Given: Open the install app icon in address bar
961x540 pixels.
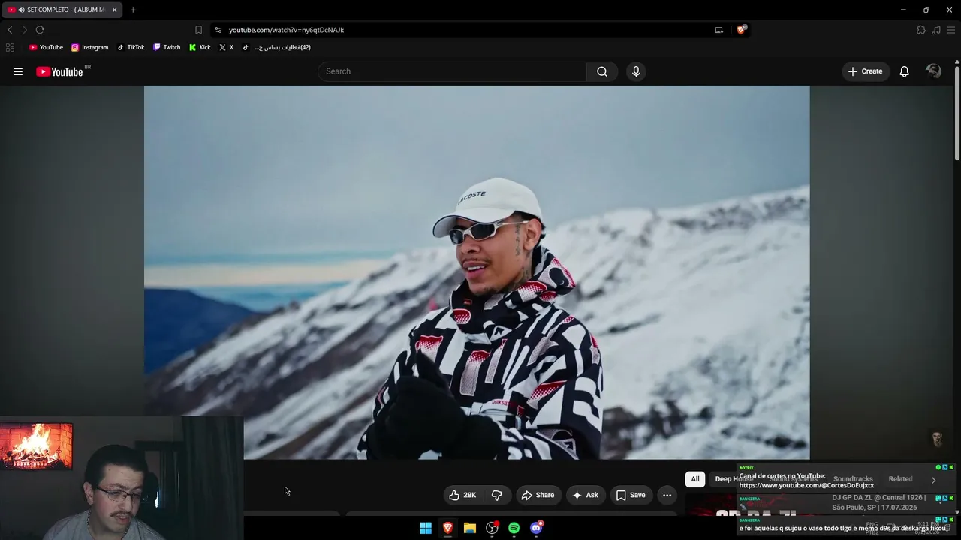Looking at the screenshot, I should pos(718,30).
